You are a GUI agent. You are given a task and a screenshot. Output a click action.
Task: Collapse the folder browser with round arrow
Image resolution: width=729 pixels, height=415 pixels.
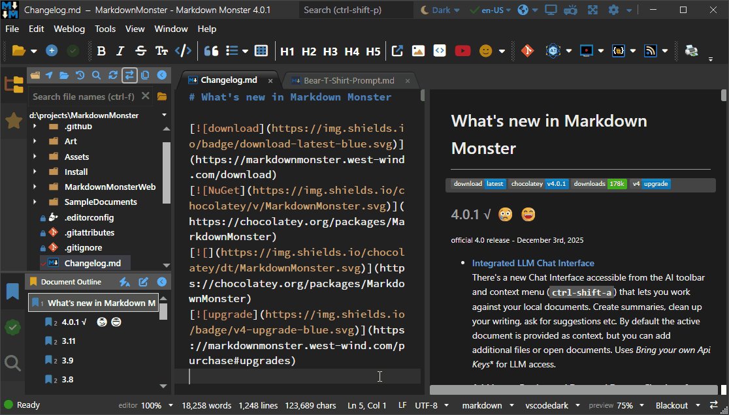162,75
